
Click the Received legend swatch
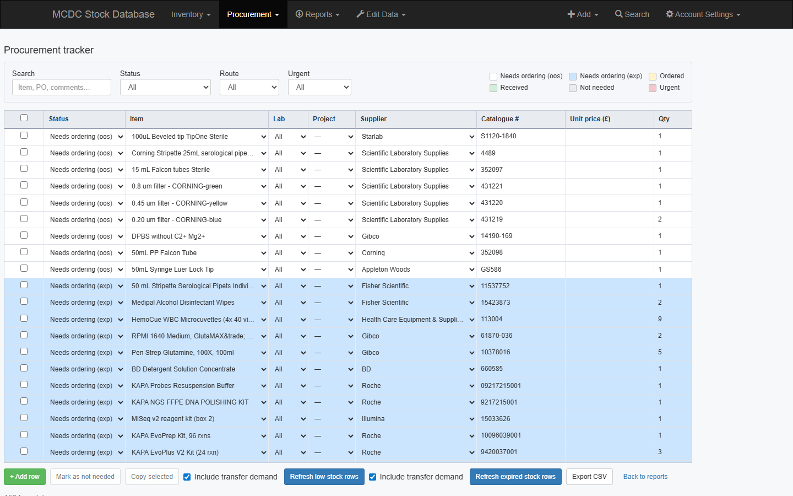click(x=493, y=88)
